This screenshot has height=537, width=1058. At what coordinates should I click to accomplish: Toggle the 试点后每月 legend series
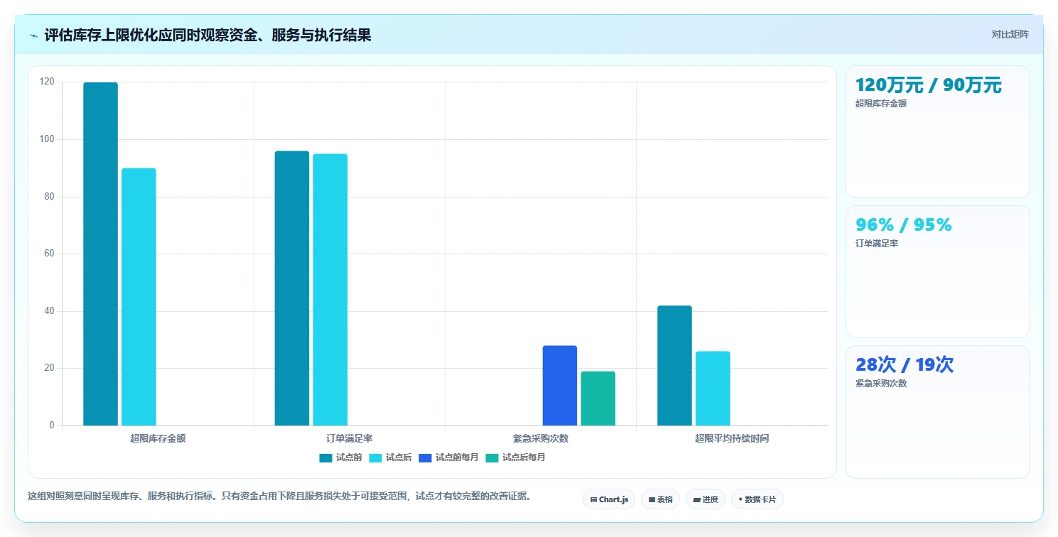tap(515, 457)
